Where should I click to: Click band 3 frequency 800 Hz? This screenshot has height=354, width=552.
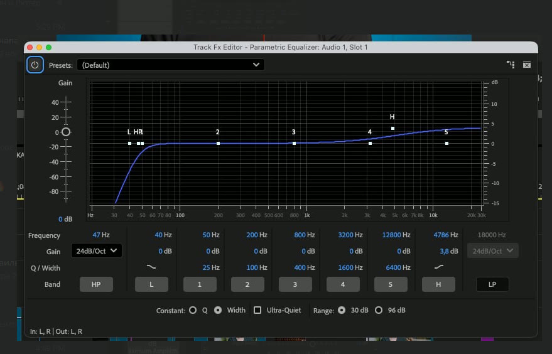click(305, 235)
